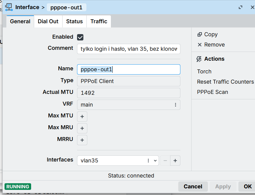Add another interface with plus button

click(175, 161)
